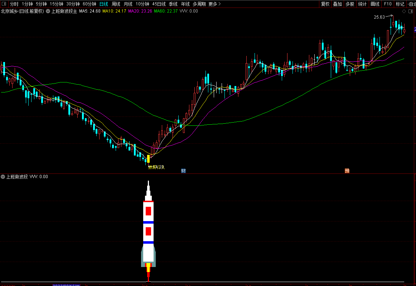This screenshot has height=286, width=416.
Task: Switch to the 周线 weekly chart
Action: point(116,4)
